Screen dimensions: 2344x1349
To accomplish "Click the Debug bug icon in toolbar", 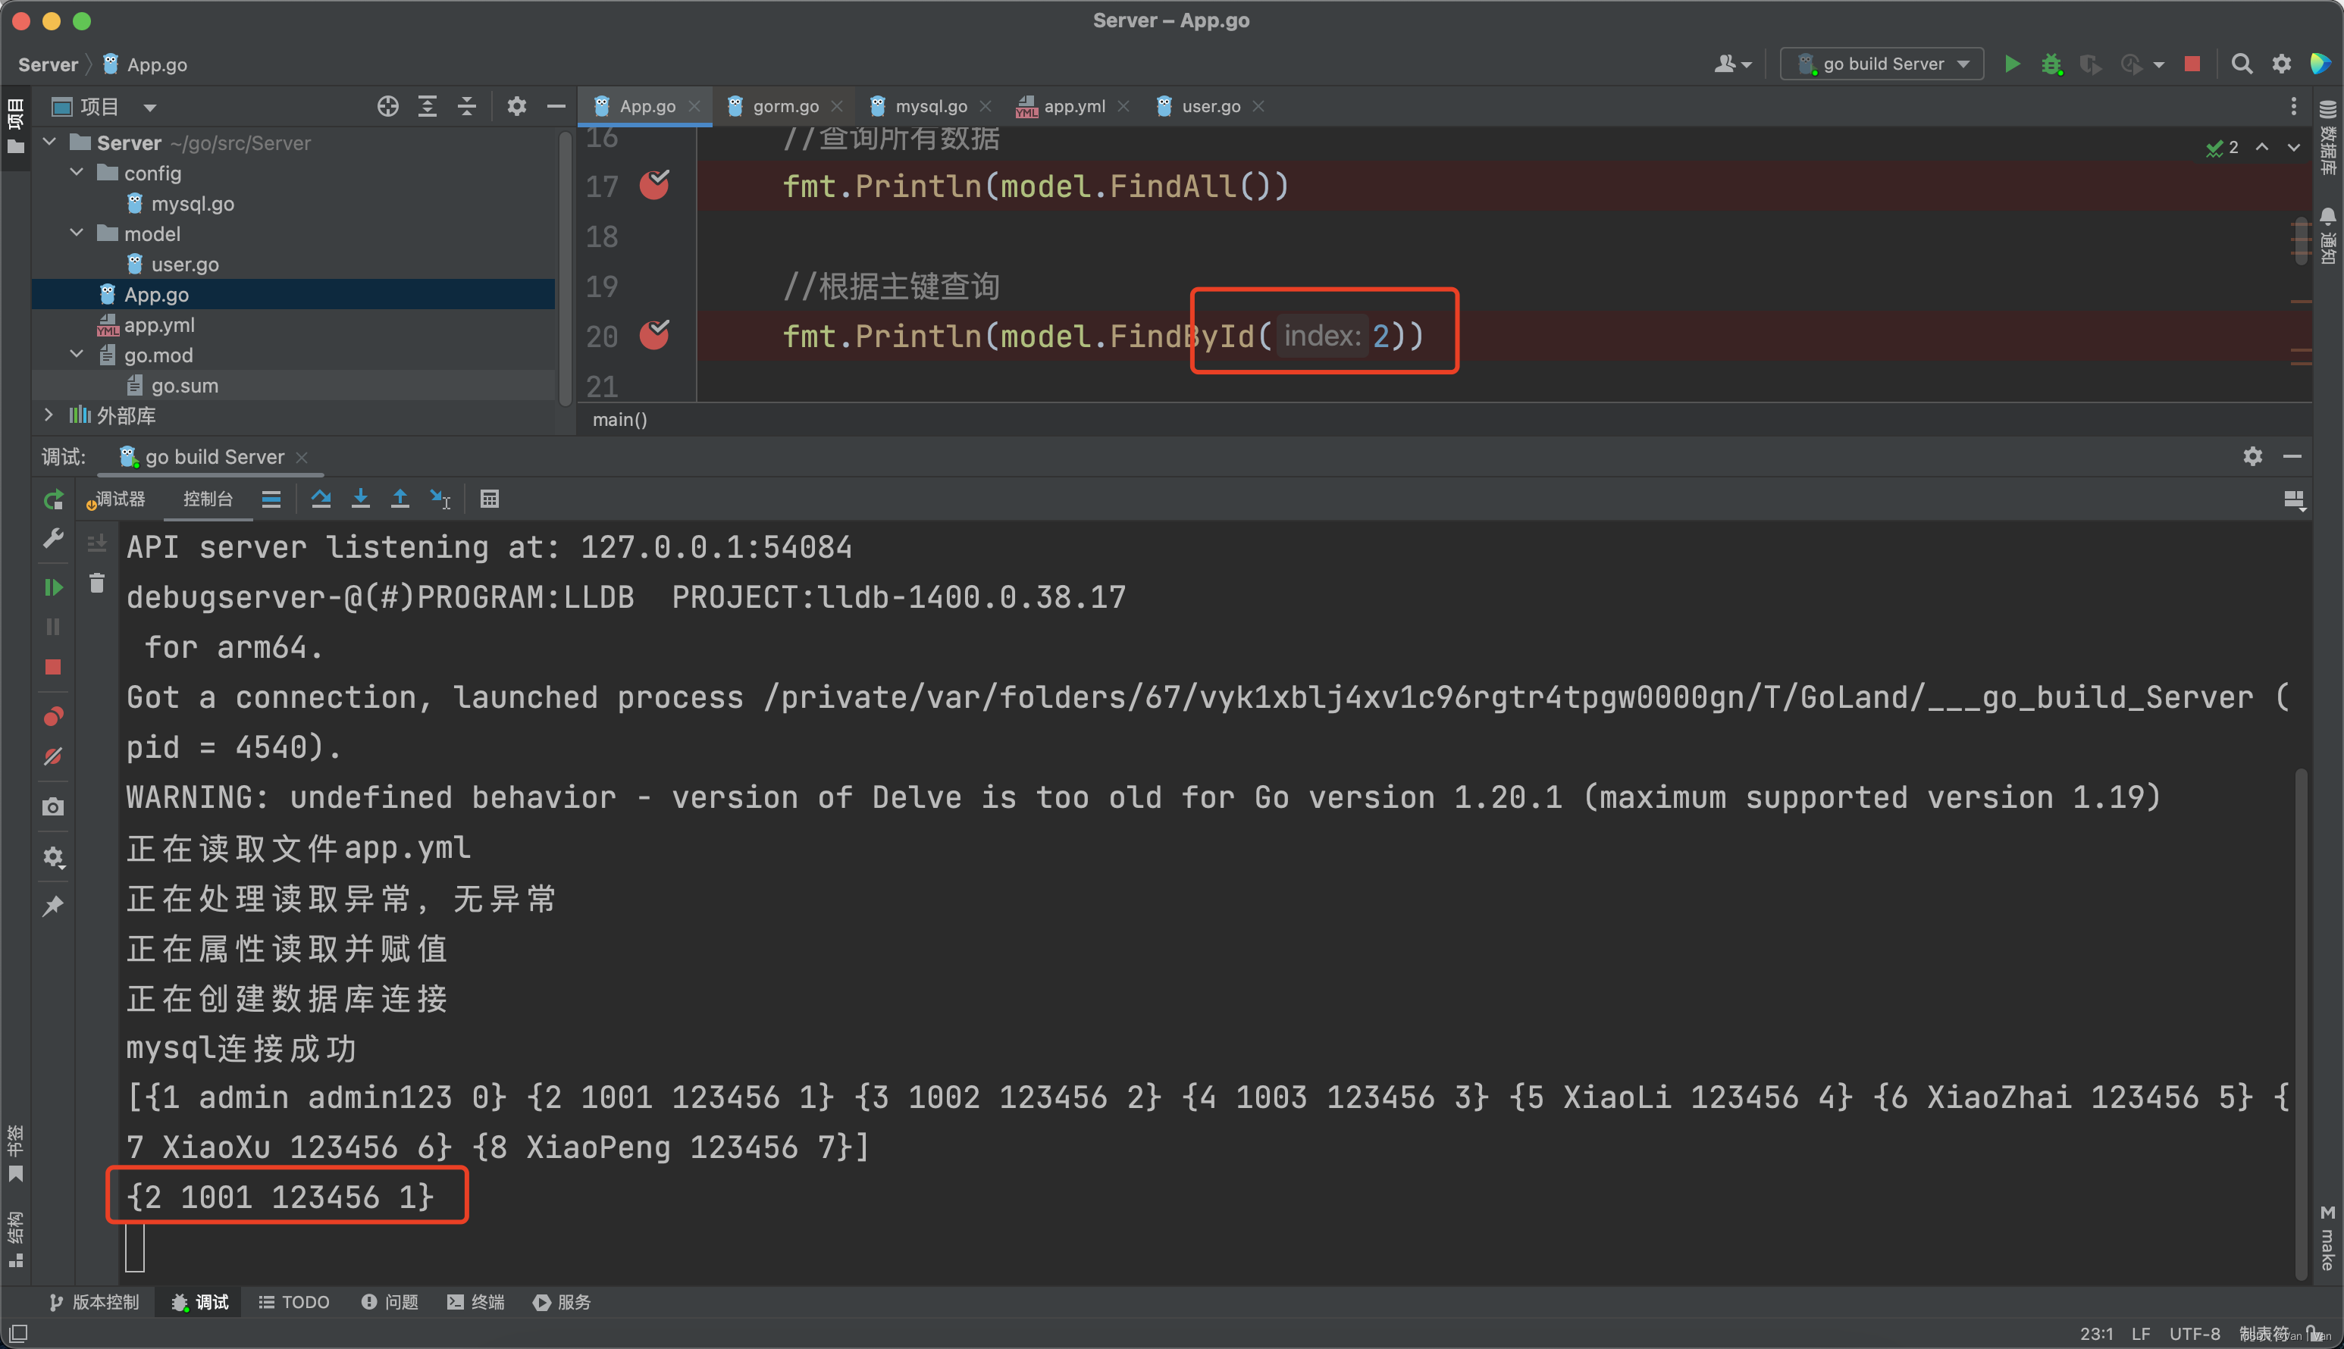I will pyautogui.click(x=2051, y=64).
